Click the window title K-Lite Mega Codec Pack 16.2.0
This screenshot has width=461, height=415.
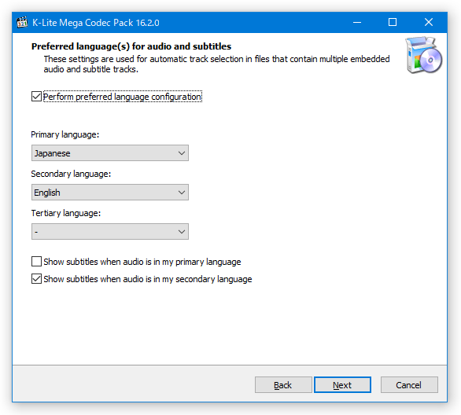(96, 23)
